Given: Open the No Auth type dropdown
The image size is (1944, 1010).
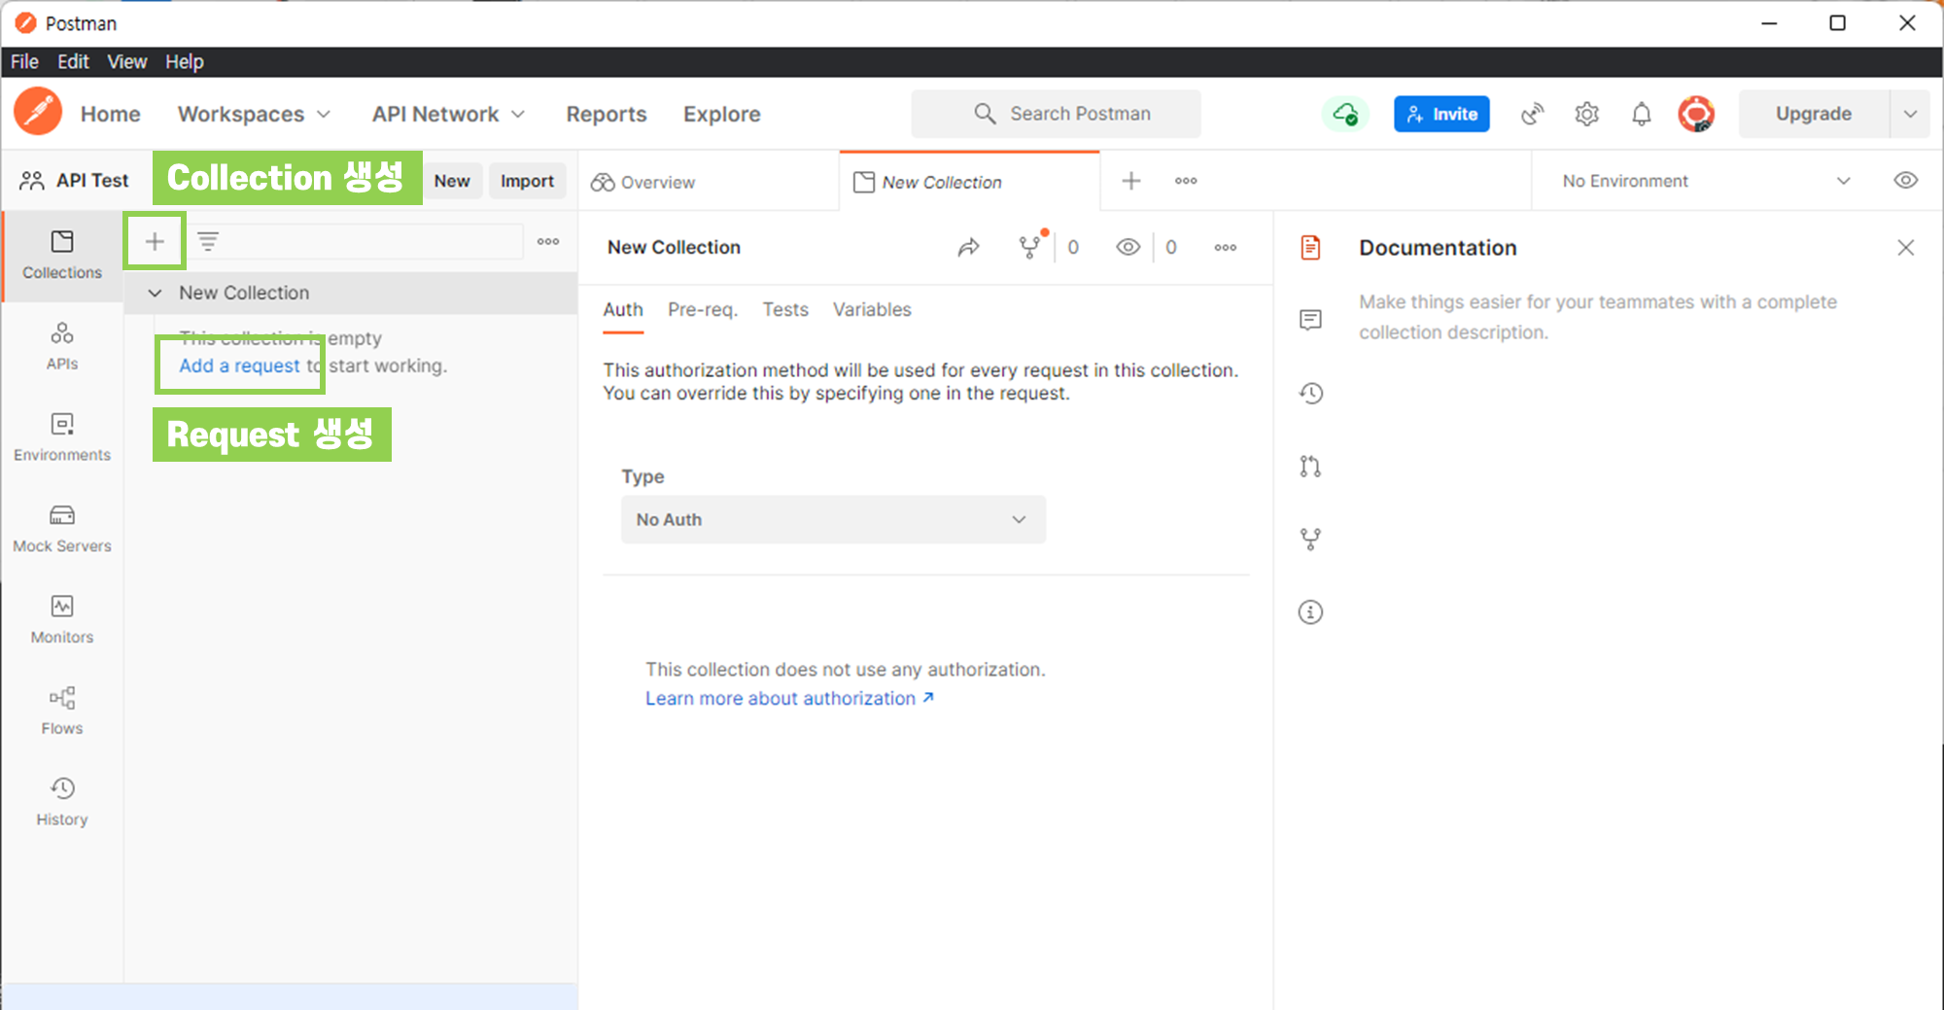Looking at the screenshot, I should pos(833,519).
